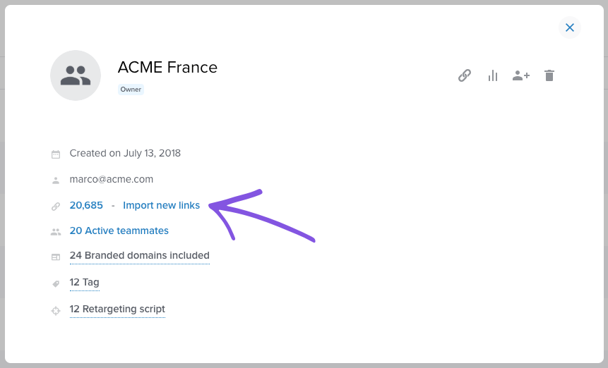The height and width of the screenshot is (368, 608).
Task: Click the domain icon beside Branded domains
Action: click(56, 257)
